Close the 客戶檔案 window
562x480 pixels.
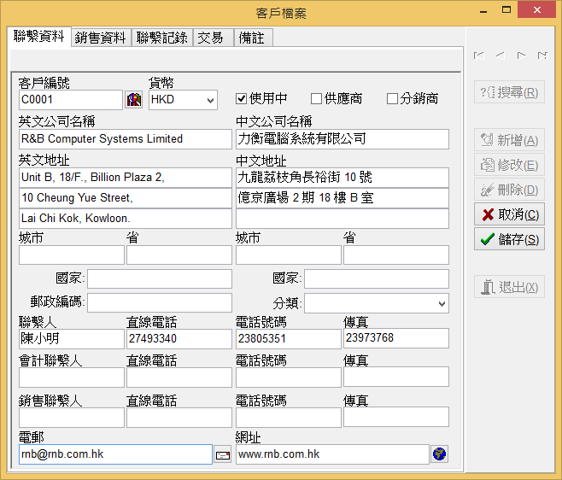(x=536, y=9)
